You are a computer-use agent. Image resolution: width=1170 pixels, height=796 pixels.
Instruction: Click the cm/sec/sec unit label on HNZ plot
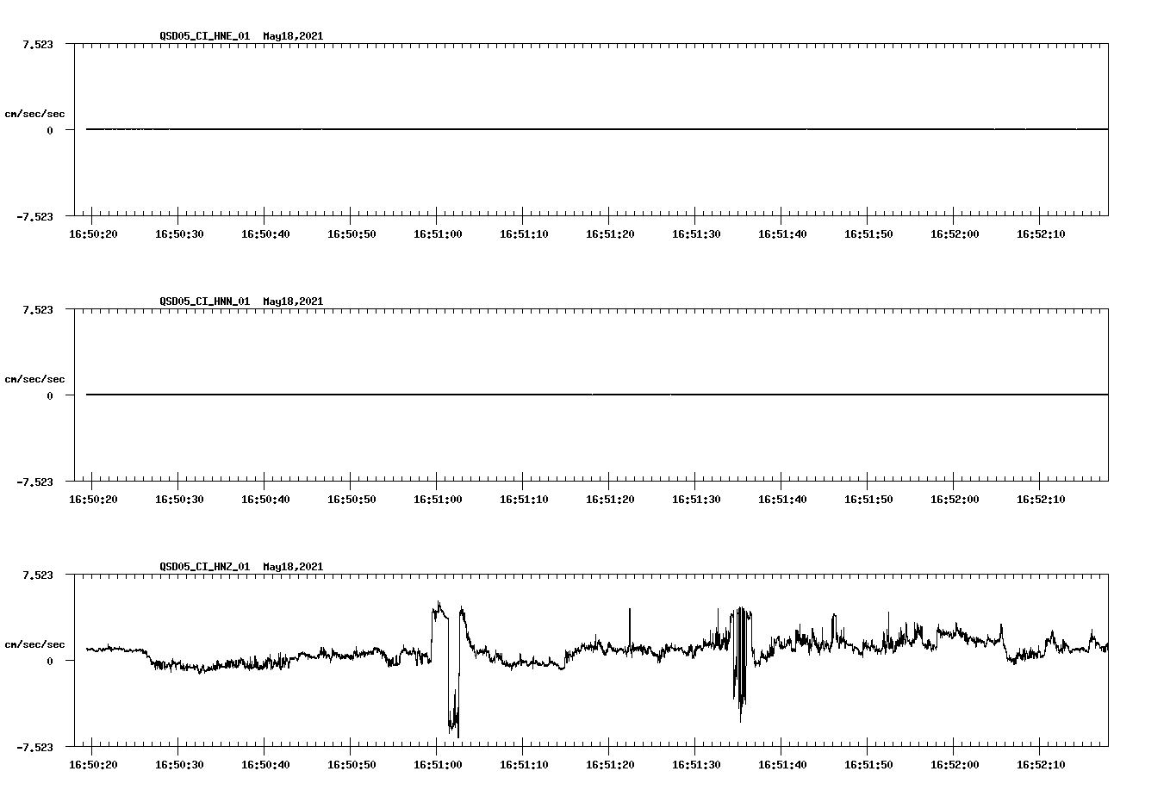click(x=34, y=643)
